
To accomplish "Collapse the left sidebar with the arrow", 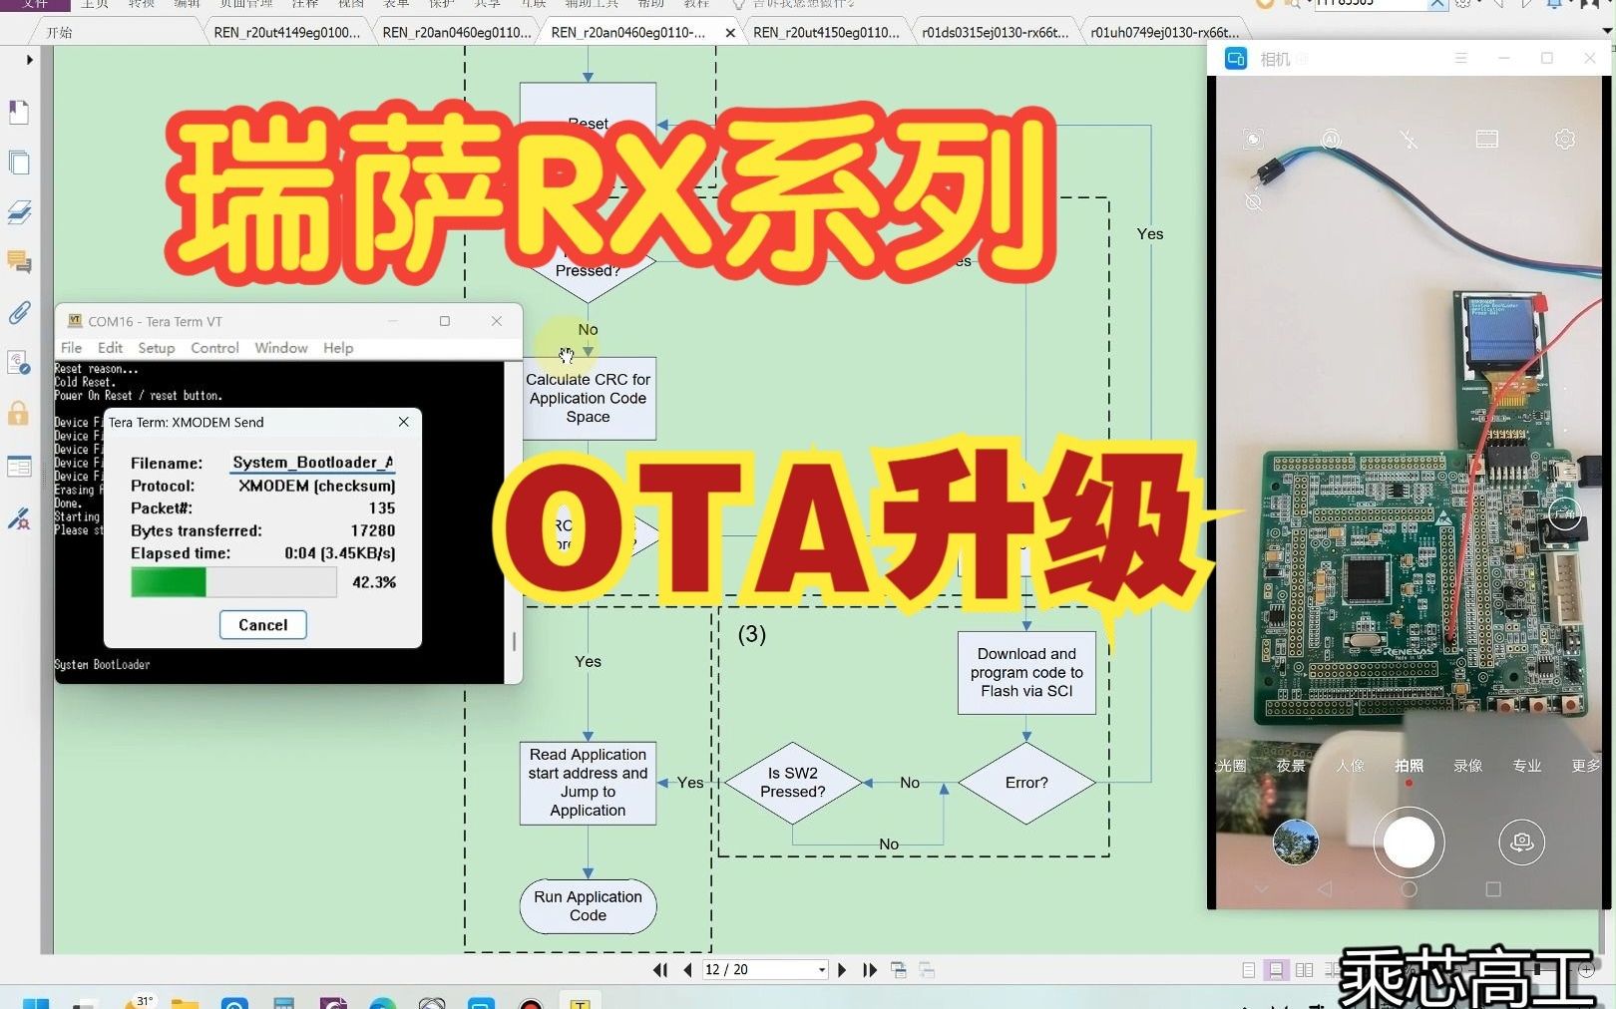I will click(28, 59).
